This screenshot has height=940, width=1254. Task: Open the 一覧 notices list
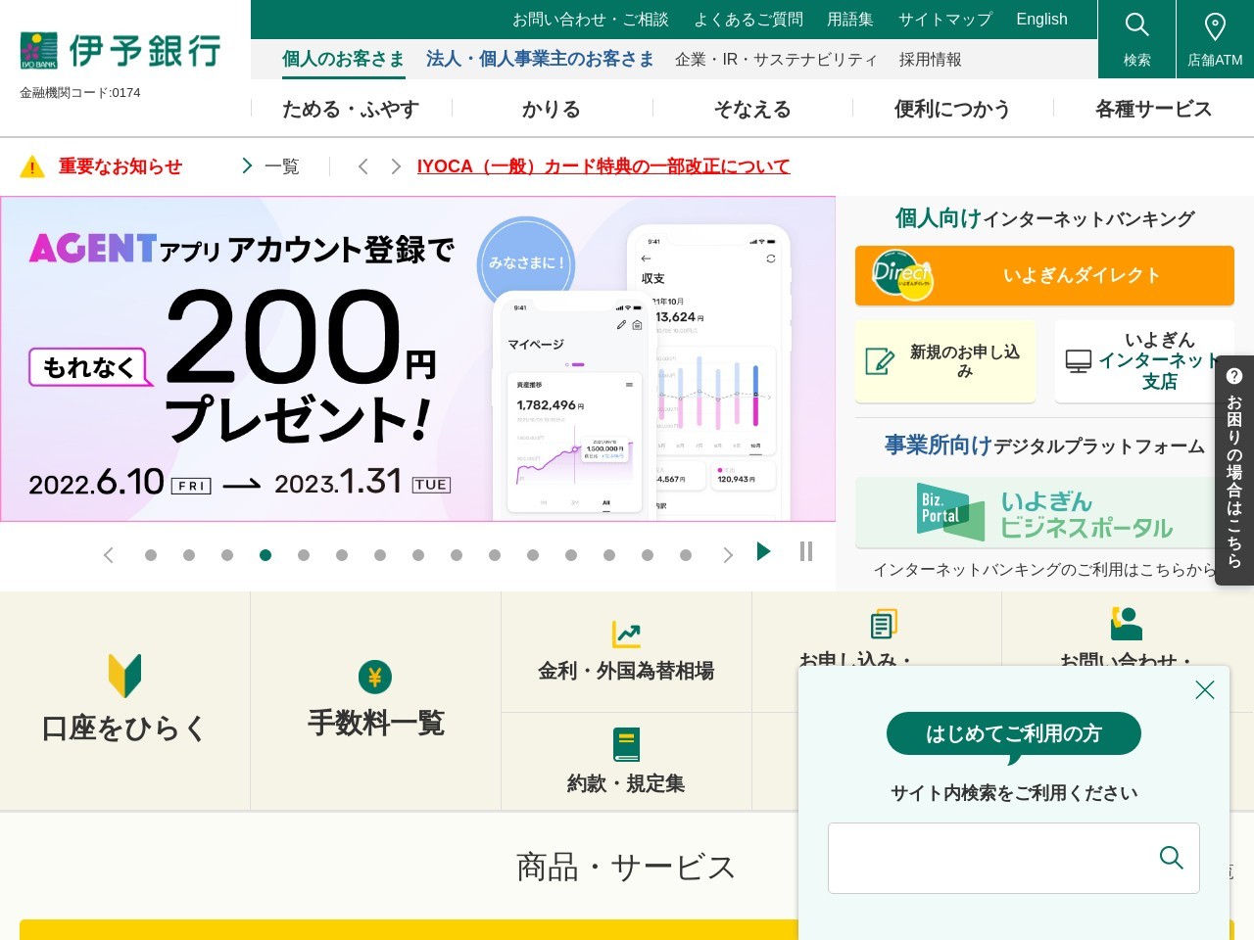click(x=271, y=166)
